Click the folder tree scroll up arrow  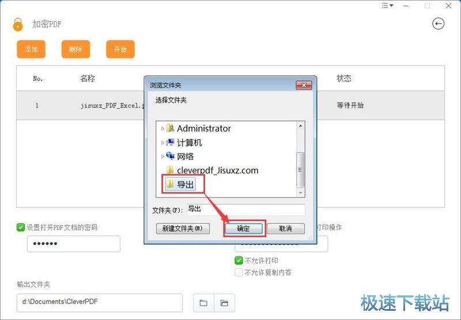click(300, 125)
